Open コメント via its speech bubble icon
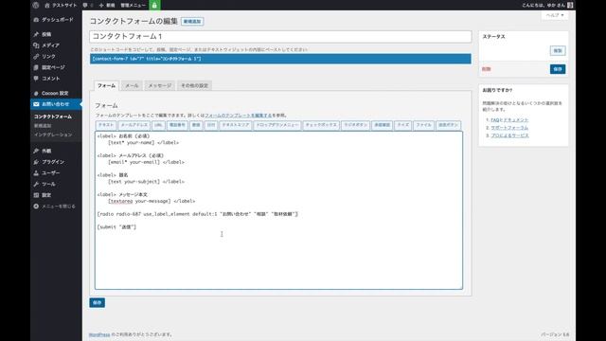This screenshot has height=341, width=606. (x=36, y=79)
